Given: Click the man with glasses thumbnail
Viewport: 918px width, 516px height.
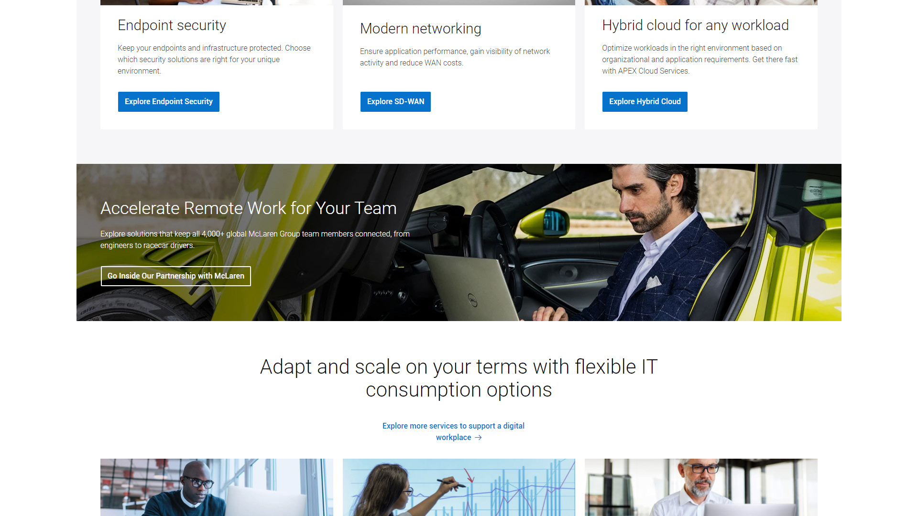Looking at the screenshot, I should point(217,487).
